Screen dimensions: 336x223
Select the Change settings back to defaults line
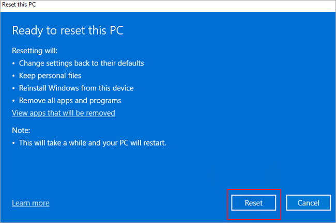coord(81,63)
